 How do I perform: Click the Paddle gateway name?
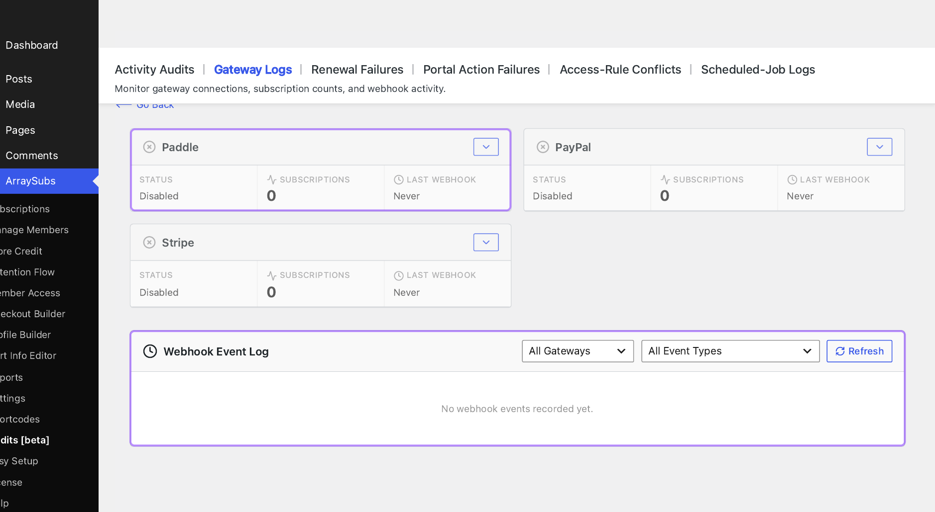pyautogui.click(x=180, y=147)
